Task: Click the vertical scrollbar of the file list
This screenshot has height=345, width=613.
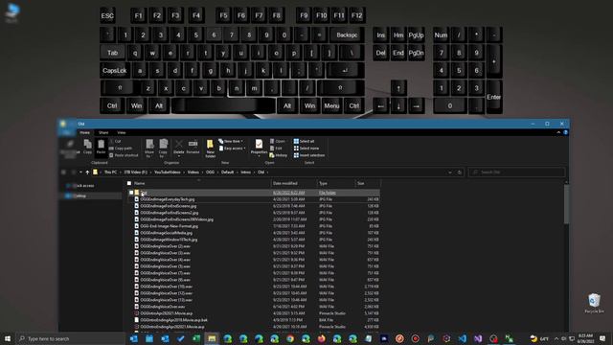Action: [x=566, y=203]
